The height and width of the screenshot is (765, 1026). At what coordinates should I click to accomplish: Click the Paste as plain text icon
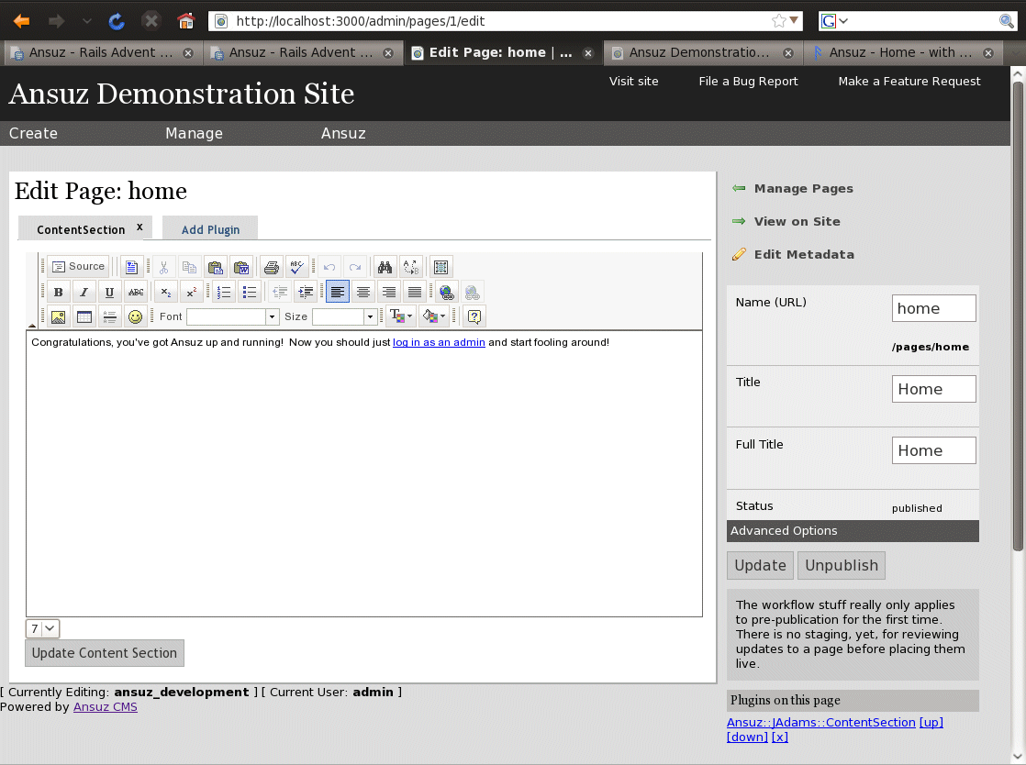click(x=215, y=267)
